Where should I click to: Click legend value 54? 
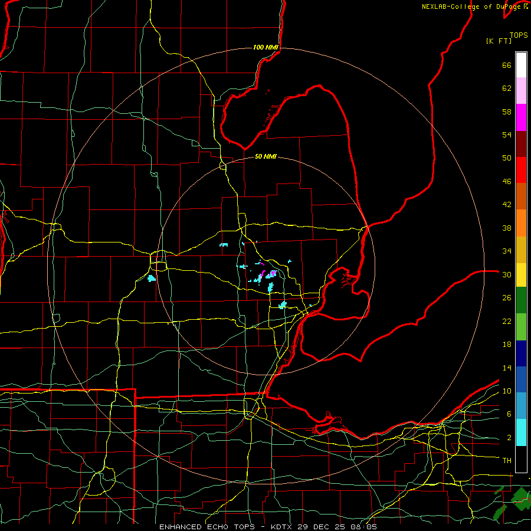[507, 135]
